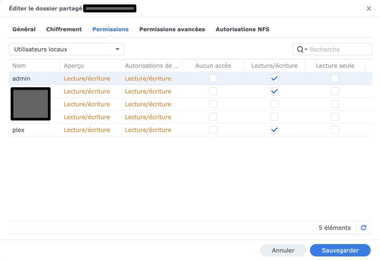380x260 pixels.
Task: Open the Utilisateurs locaux dropdown
Action: pos(66,49)
